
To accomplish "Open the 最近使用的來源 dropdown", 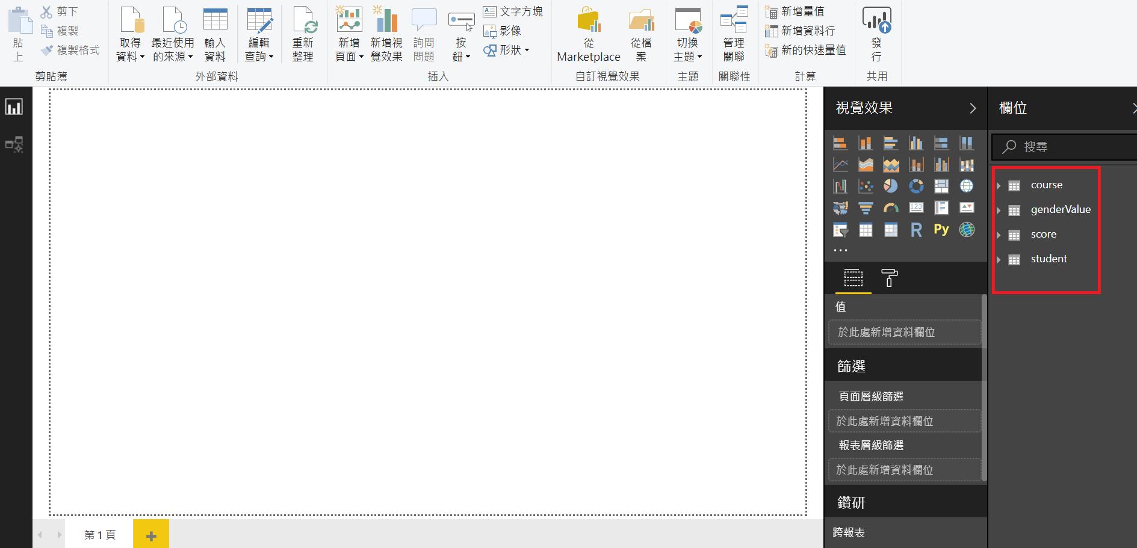I will [173, 35].
